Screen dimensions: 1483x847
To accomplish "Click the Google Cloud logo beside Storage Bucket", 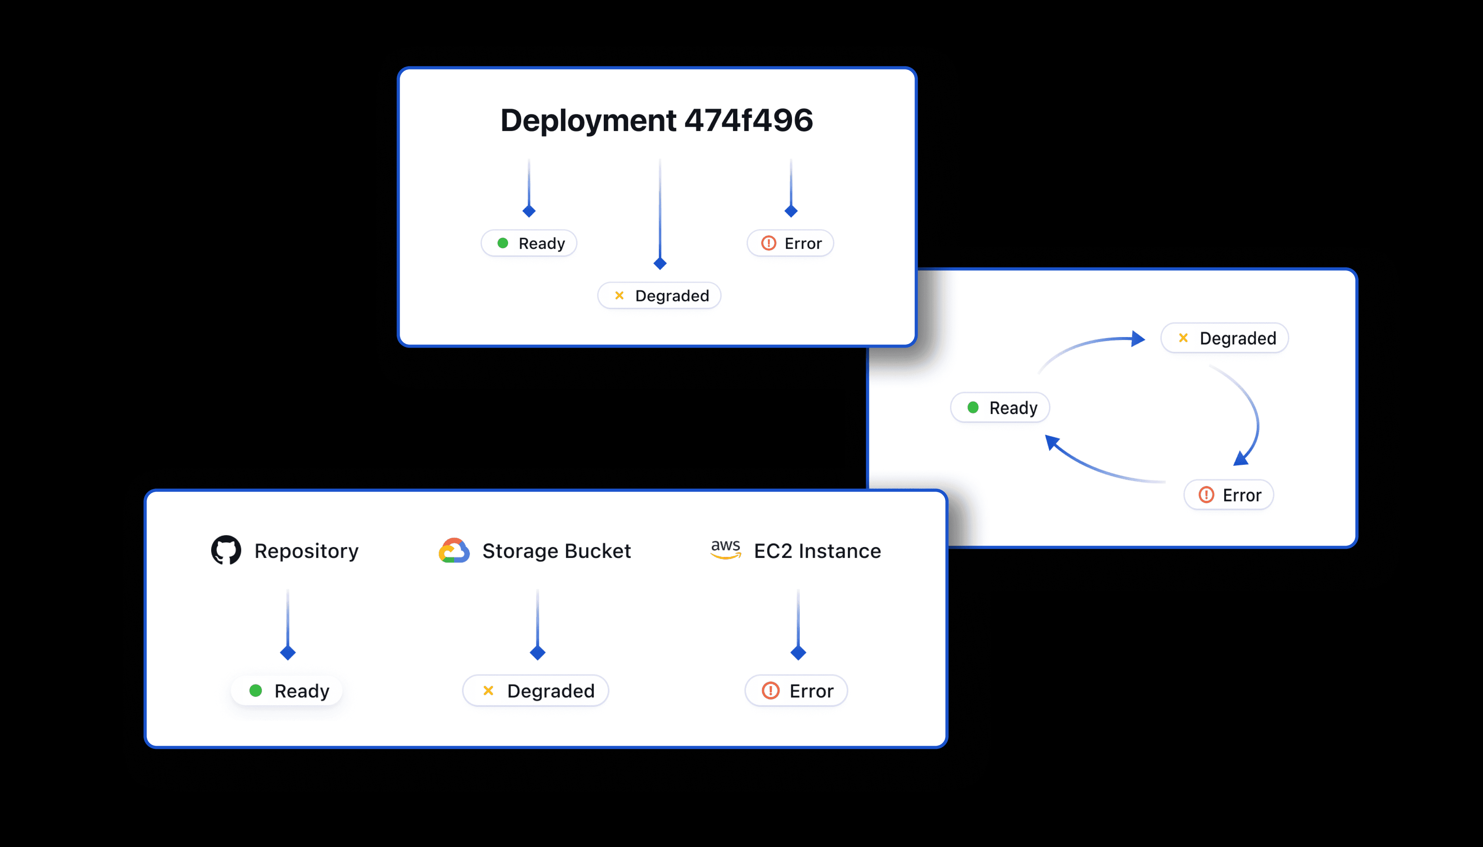I will point(454,550).
